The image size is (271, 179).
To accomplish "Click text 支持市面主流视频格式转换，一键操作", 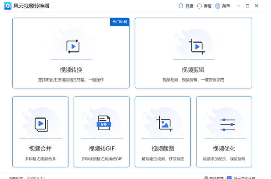I will tap(71, 80).
